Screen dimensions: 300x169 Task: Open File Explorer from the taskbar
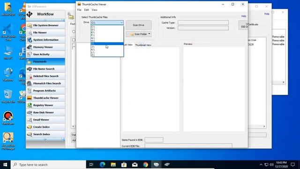(x=113, y=165)
